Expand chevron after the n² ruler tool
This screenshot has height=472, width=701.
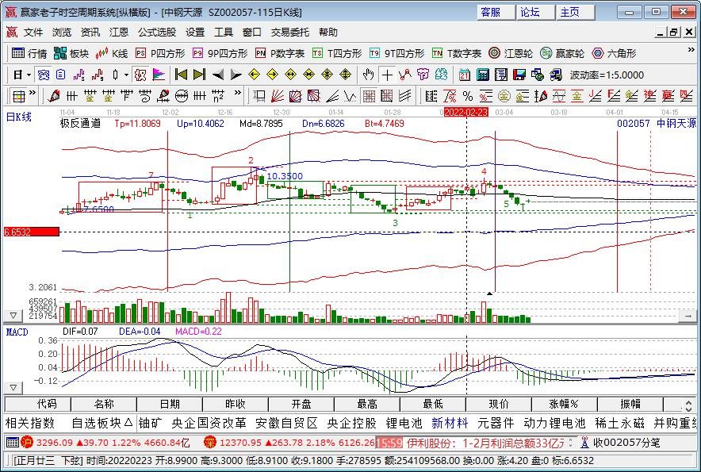[237, 93]
